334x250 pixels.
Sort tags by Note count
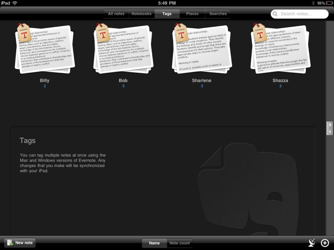coord(179,243)
